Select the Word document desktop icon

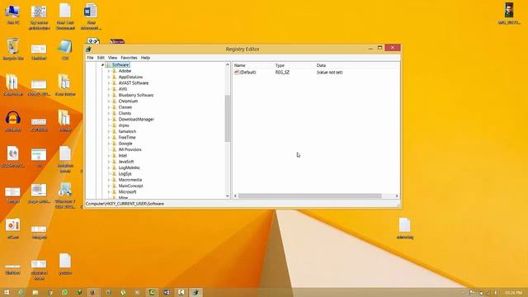[91, 16]
